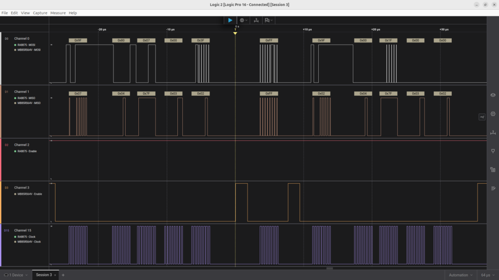This screenshot has height=280, width=499.
Task: Click the MB85RS64V - Enable analyzer label
Action: click(30, 194)
